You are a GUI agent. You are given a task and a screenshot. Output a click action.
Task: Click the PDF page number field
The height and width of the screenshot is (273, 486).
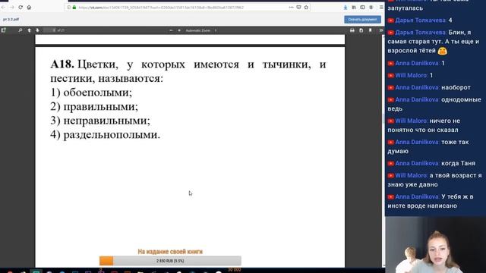point(49,30)
